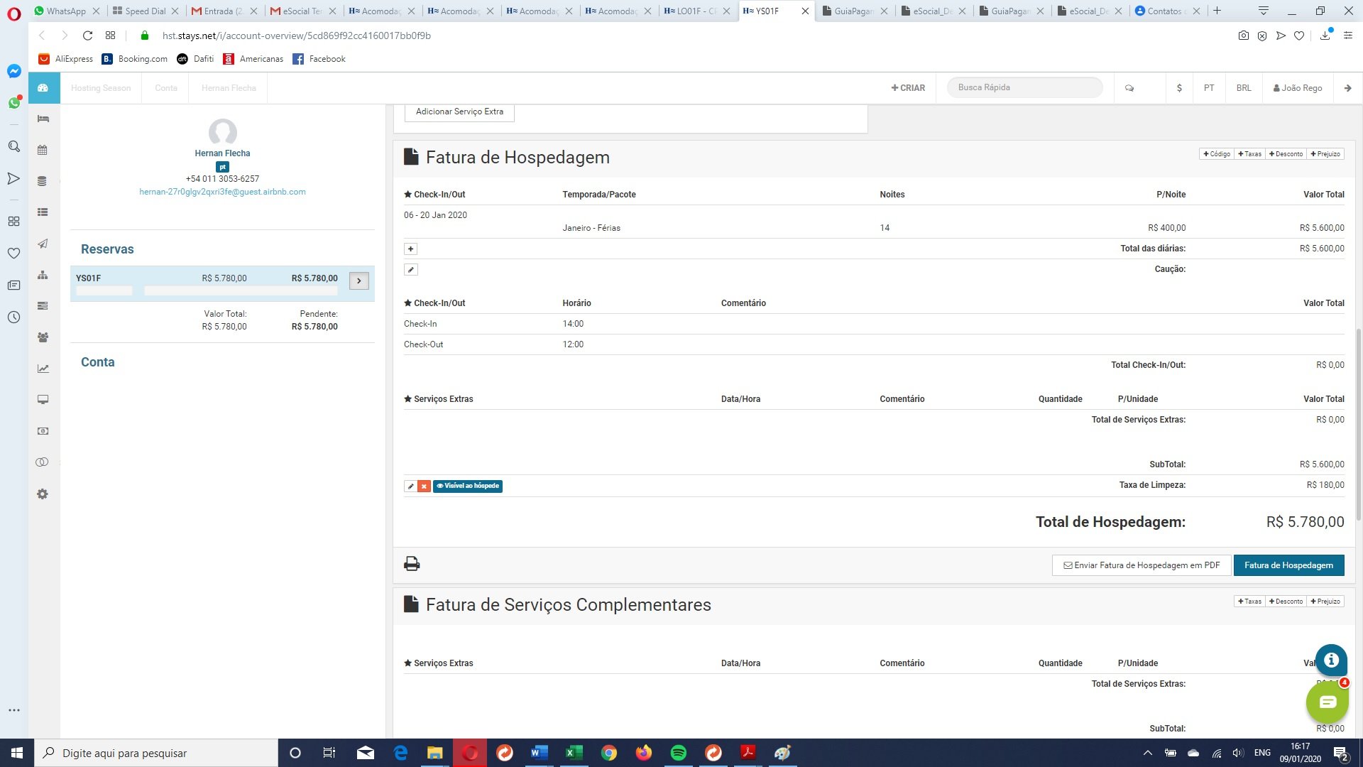Add Prejuízo to Fatura de Serviços Complementares

click(1325, 601)
